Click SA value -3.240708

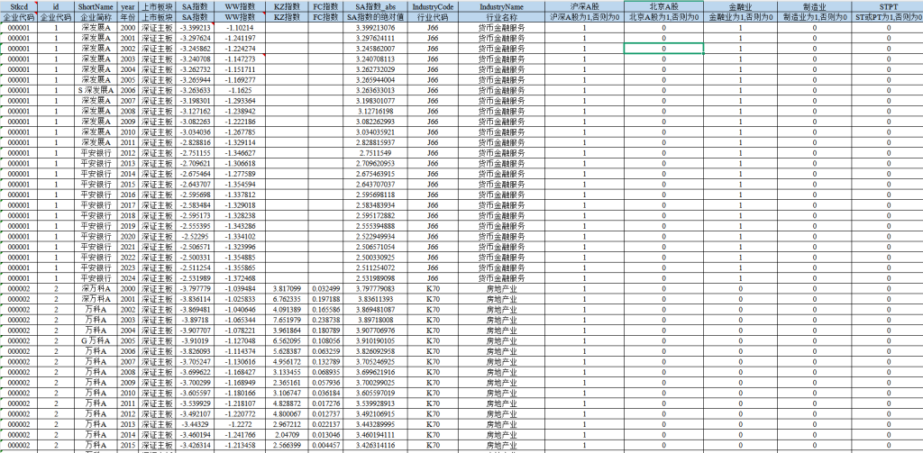(x=196, y=59)
